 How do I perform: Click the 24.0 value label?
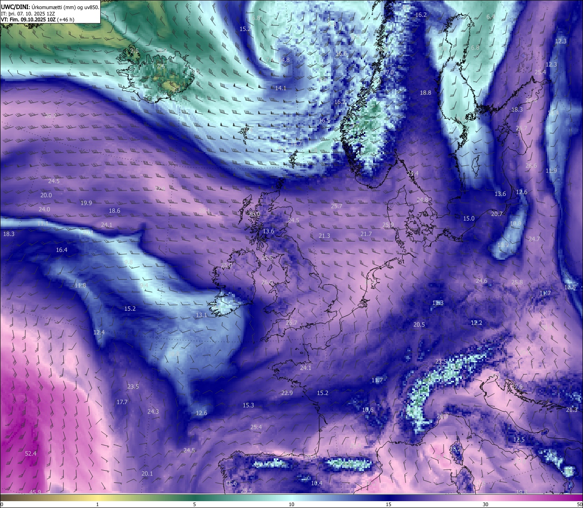pos(44,209)
